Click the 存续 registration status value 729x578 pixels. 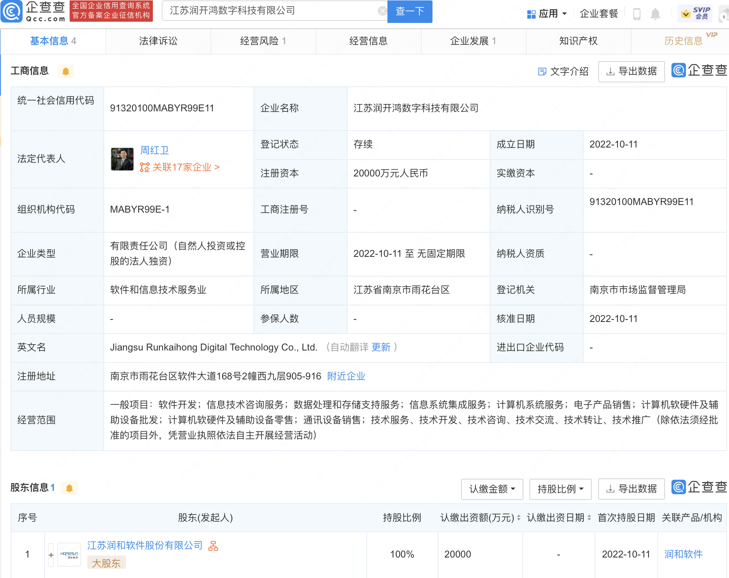click(363, 144)
